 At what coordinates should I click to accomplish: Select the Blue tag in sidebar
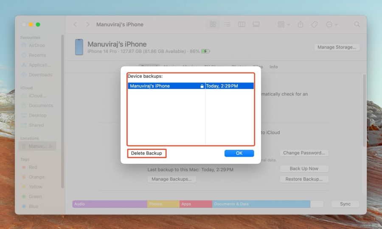pyautogui.click(x=30, y=206)
